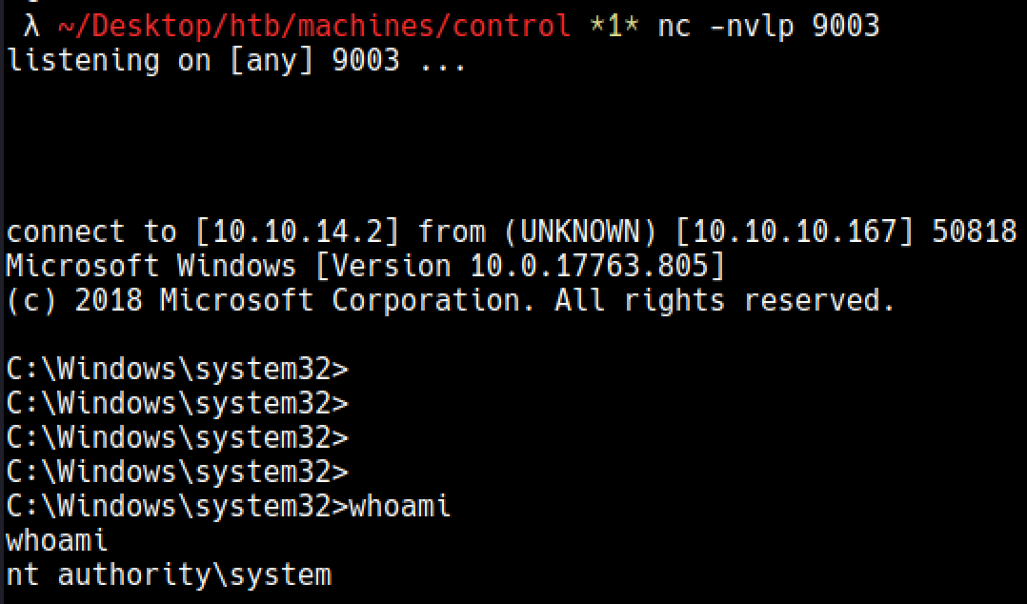
Task: Click the third C:\Windows\system32> prompt
Action: [177, 437]
